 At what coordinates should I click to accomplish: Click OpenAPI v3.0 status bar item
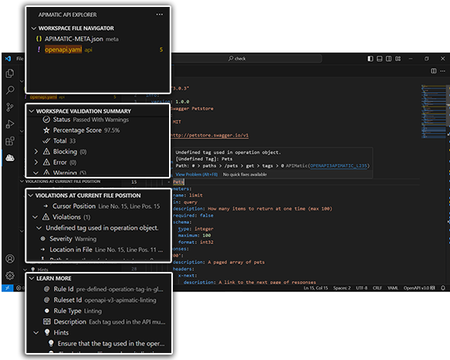tap(419, 287)
